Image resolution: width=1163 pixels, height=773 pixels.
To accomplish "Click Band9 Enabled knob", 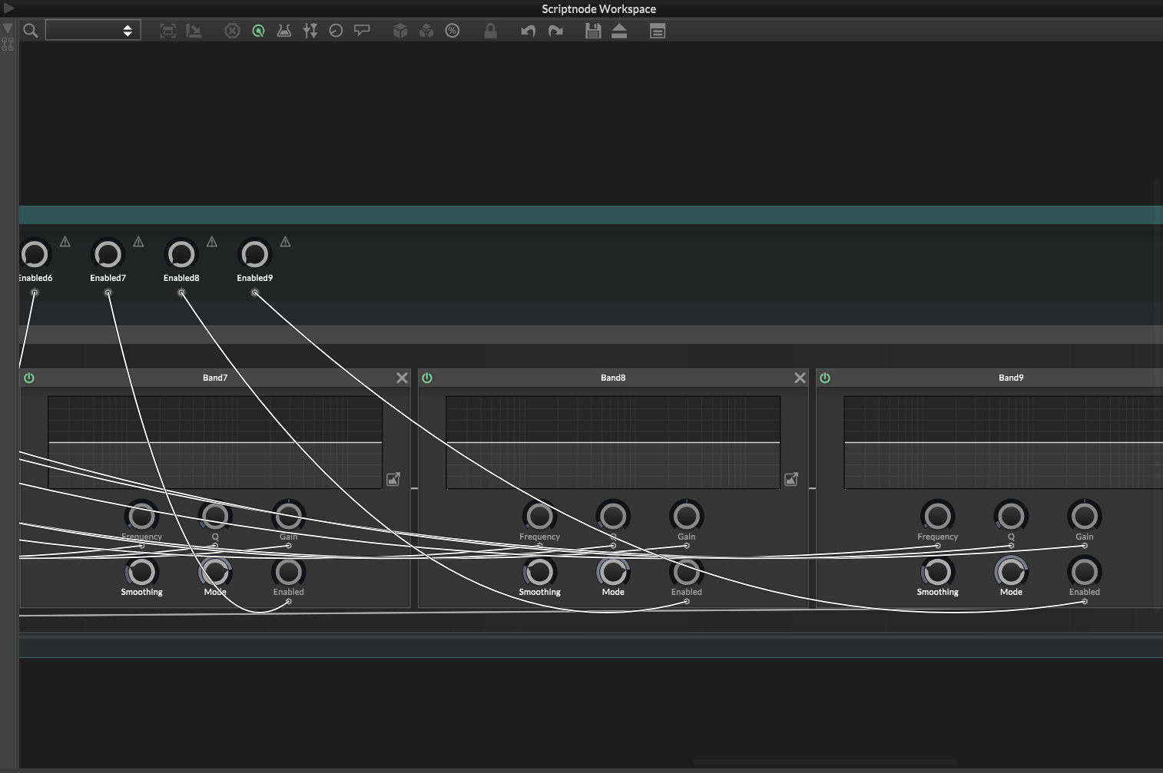I will coord(1084,572).
